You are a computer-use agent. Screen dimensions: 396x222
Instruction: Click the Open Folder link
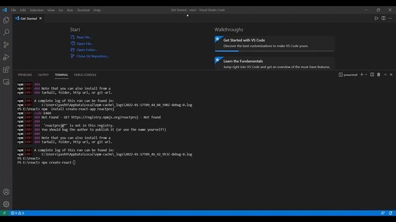pos(84,50)
